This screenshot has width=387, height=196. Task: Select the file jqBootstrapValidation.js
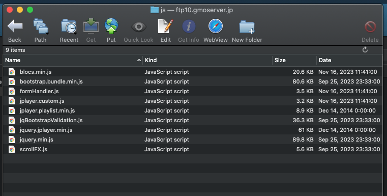click(x=51, y=120)
